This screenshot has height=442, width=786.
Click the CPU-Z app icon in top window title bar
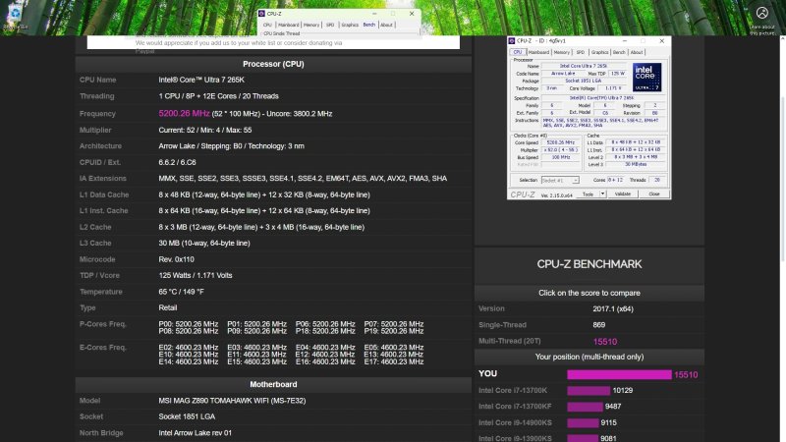[x=261, y=14]
